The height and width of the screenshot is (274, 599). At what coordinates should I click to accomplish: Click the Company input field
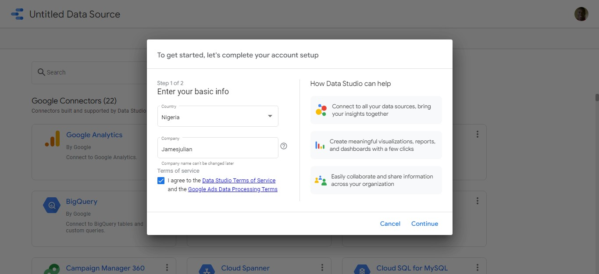coord(218,148)
